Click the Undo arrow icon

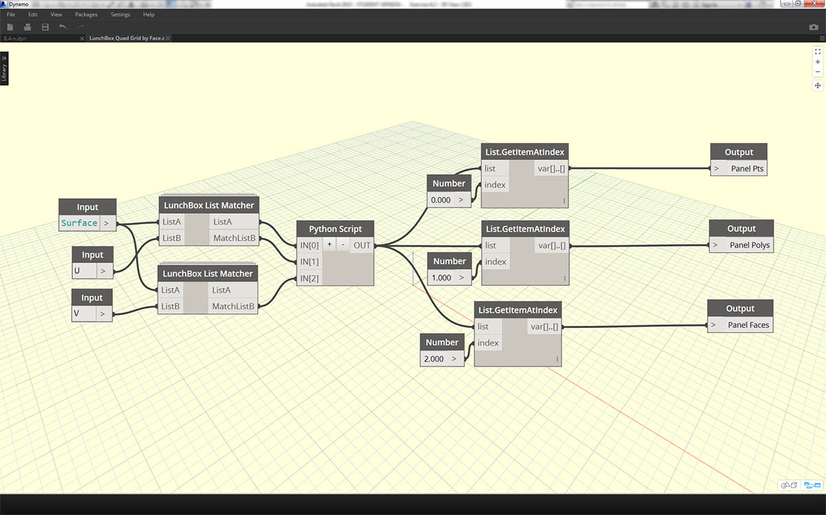coord(63,27)
